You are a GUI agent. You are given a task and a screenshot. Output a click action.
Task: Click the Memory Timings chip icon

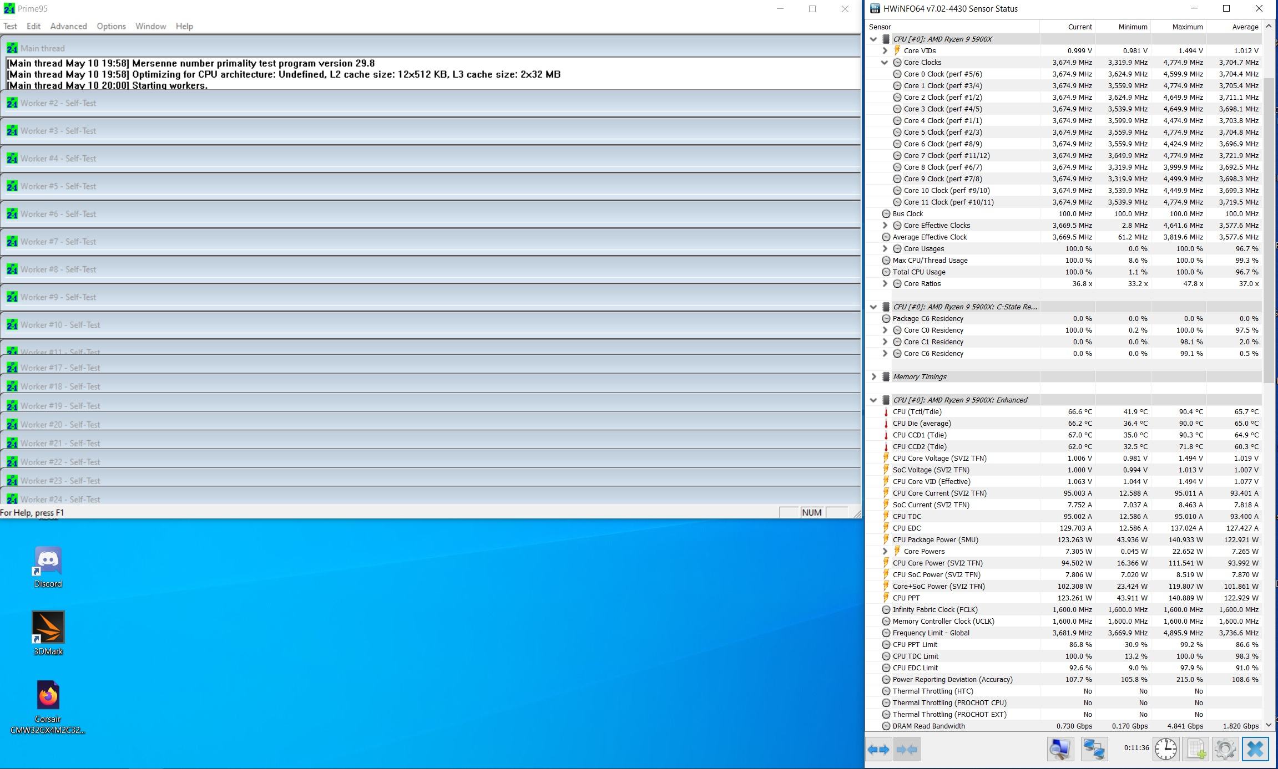click(886, 377)
